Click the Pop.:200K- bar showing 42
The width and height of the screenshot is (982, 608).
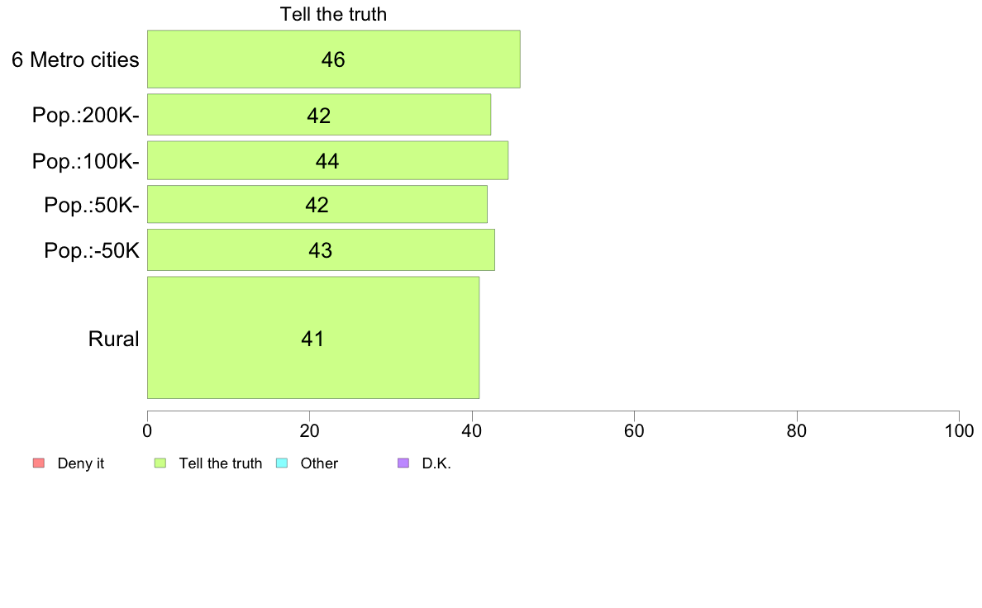pyautogui.click(x=319, y=115)
